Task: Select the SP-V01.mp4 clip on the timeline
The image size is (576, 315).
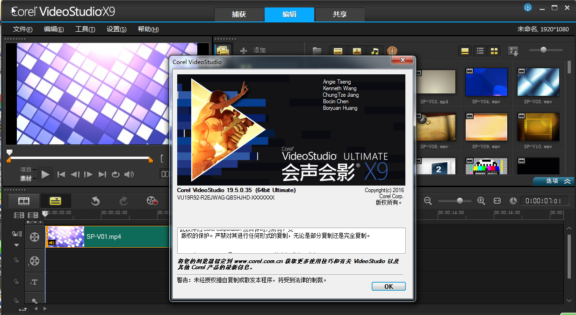Action: tap(107, 236)
